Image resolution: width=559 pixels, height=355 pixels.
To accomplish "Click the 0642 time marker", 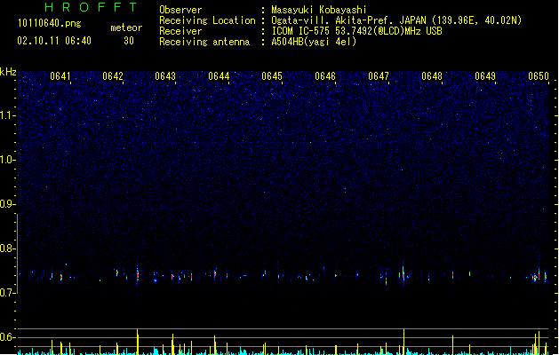I will (x=113, y=76).
